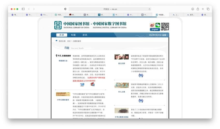Click the date text 2022年5月24日

pyautogui.click(x=155, y=35)
